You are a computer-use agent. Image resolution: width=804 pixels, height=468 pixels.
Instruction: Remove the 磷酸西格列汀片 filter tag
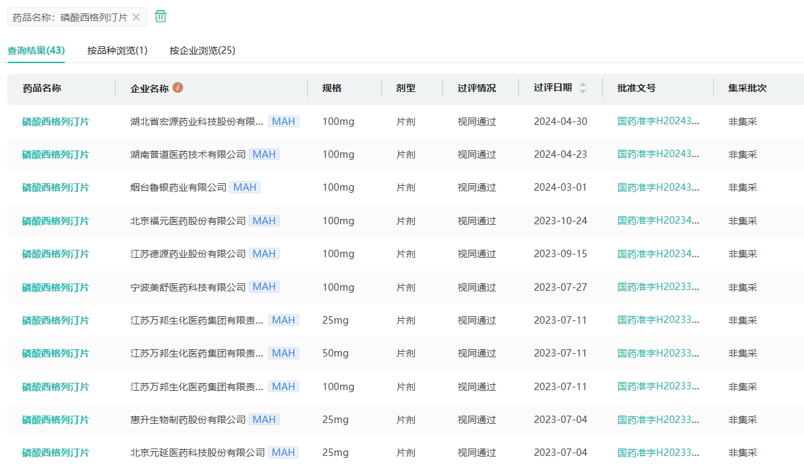(x=136, y=17)
